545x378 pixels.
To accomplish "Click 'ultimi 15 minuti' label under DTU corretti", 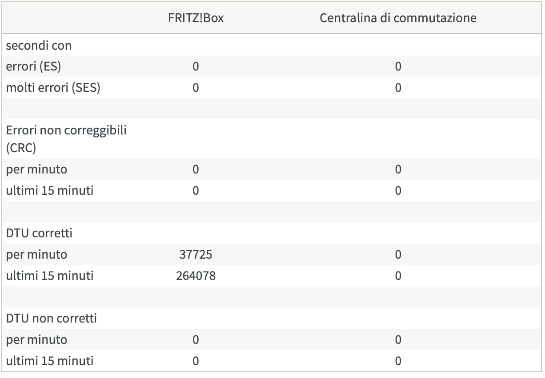I will [50, 276].
